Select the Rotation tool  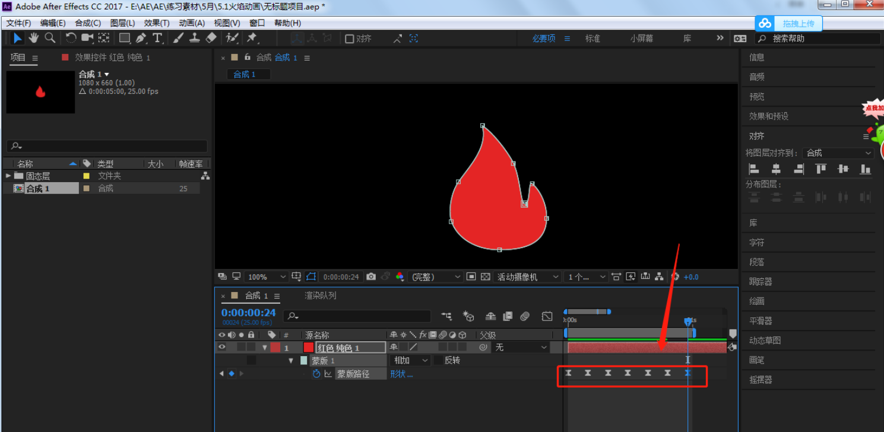(x=71, y=38)
